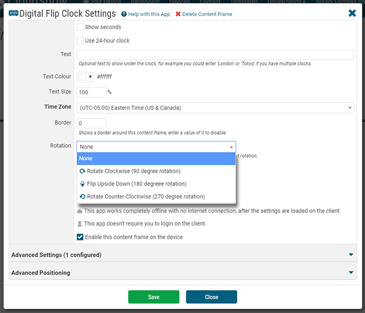Uncheck Enable this content frame on the device
Screen dimensions: 365x313
[80, 237]
